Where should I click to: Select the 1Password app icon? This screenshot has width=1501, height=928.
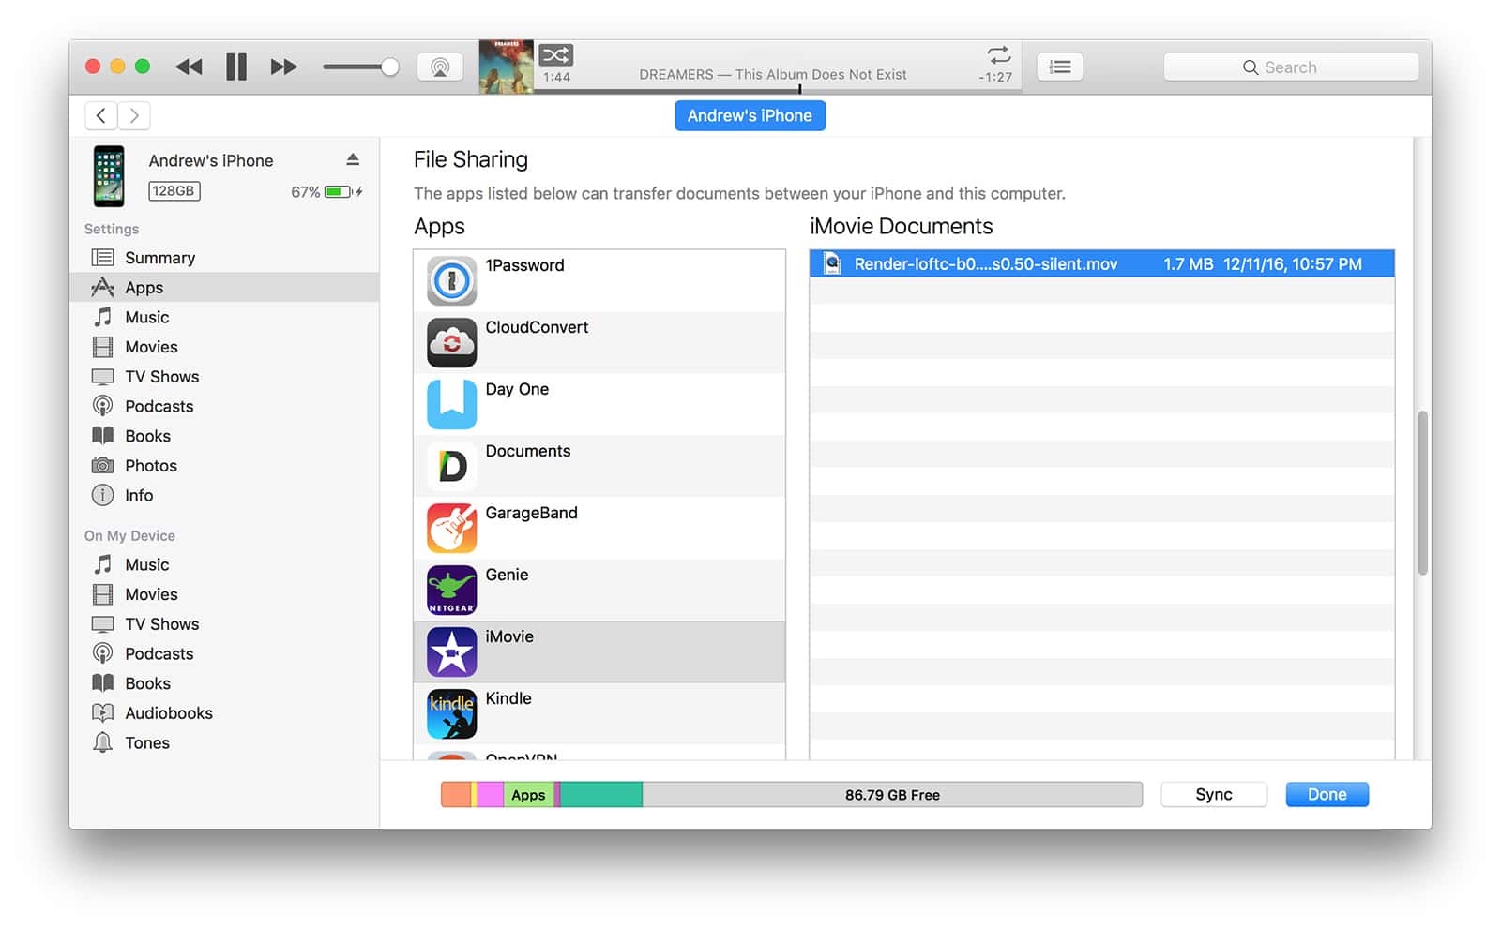point(451,280)
